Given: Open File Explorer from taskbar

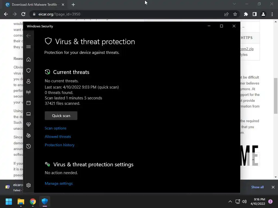Looking at the screenshot, I should click(21, 201).
